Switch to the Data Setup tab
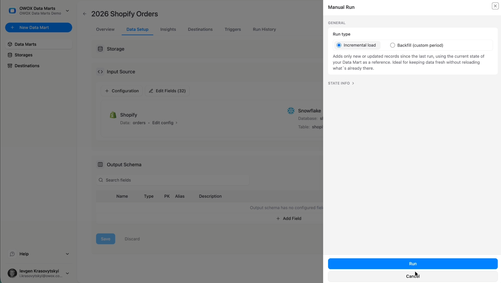501x283 pixels. (137, 29)
